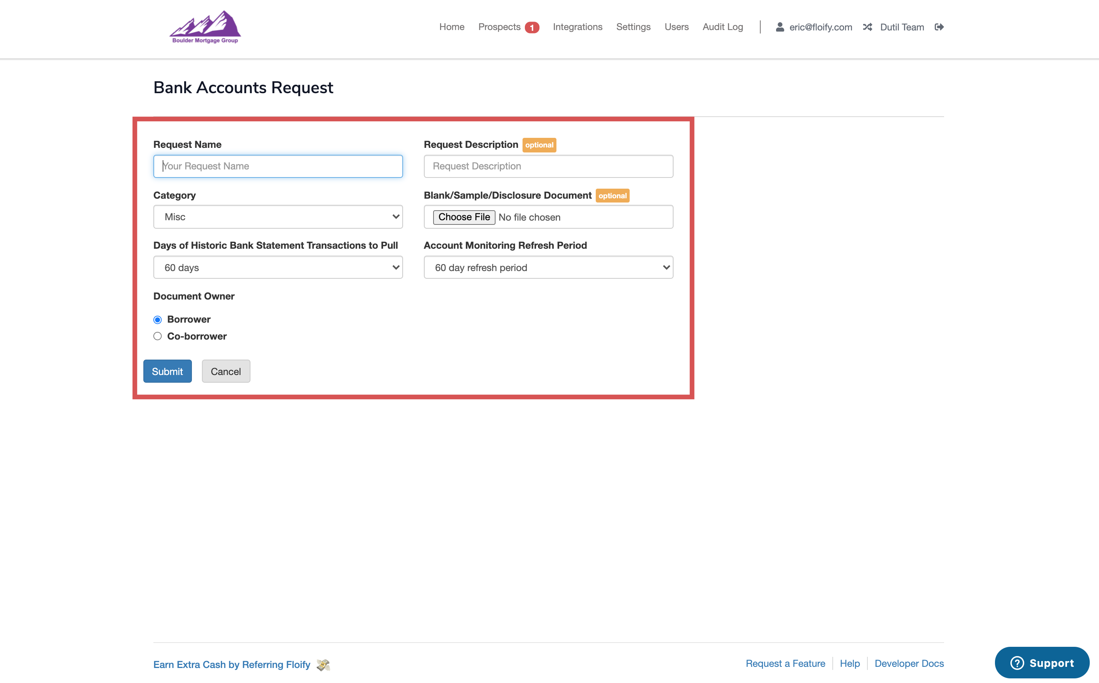This screenshot has height=683, width=1099.
Task: Open the Support chat widget
Action: (x=1042, y=663)
